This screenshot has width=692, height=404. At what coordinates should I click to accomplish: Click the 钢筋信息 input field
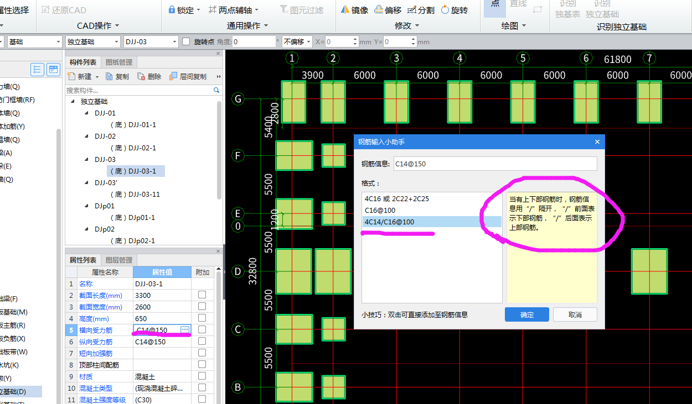[x=495, y=164]
